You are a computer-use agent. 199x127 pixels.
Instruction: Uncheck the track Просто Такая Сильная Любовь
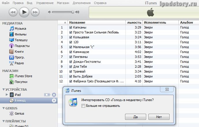[x=71, y=32]
